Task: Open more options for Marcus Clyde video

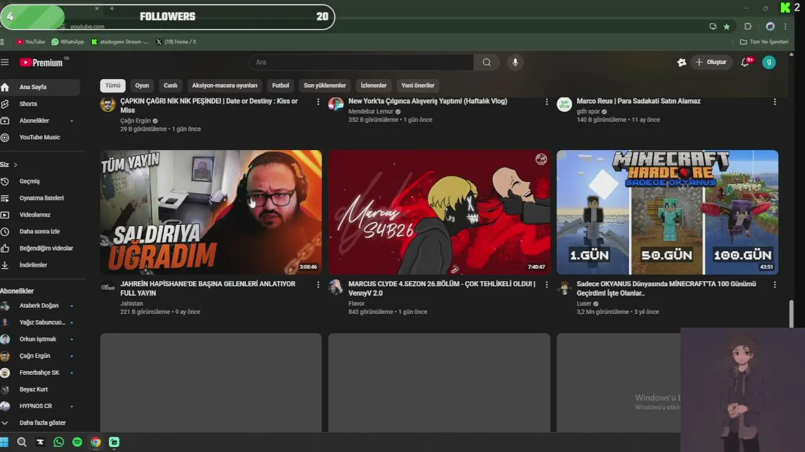Action: (x=546, y=284)
